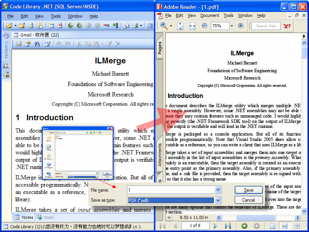This screenshot has height=232, width=309.
Task: Go to the next page in Adobe Reader
Action: tap(215, 226)
